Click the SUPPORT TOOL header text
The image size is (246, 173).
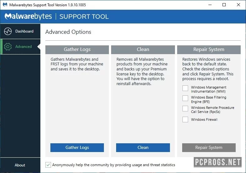[84, 17]
